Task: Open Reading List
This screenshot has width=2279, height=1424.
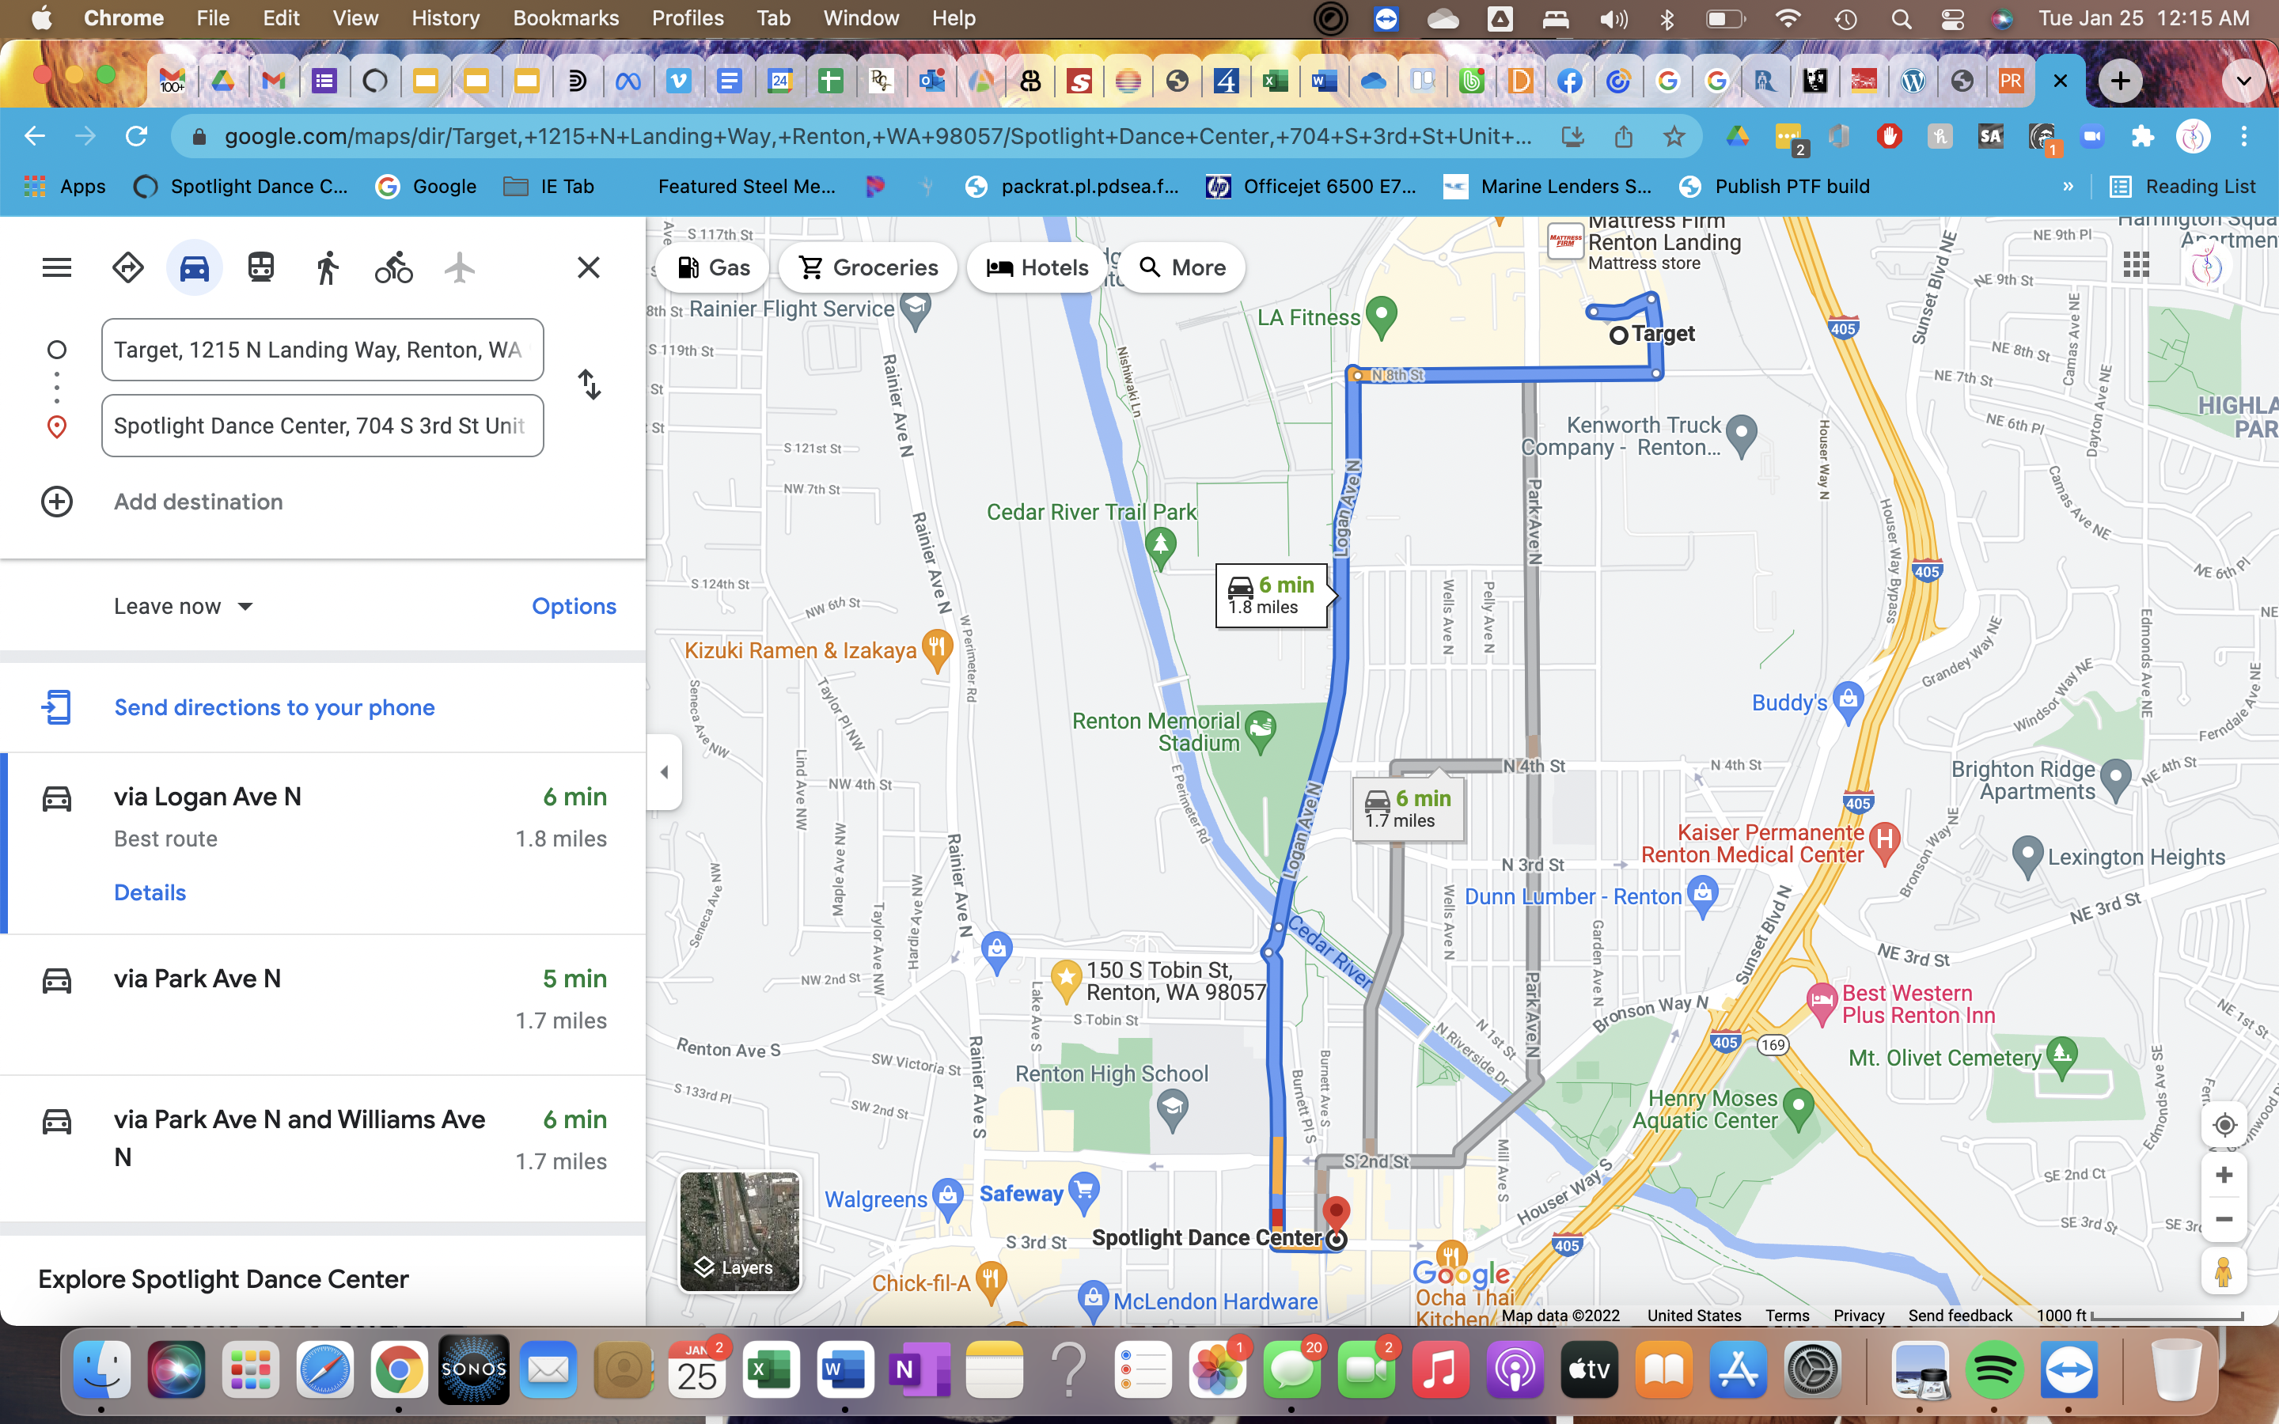Action: point(2183,187)
